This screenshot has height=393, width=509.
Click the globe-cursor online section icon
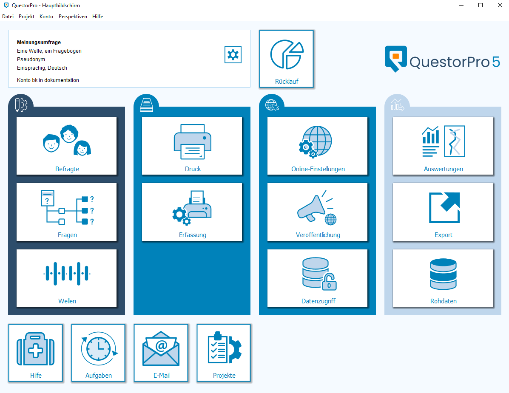(272, 105)
